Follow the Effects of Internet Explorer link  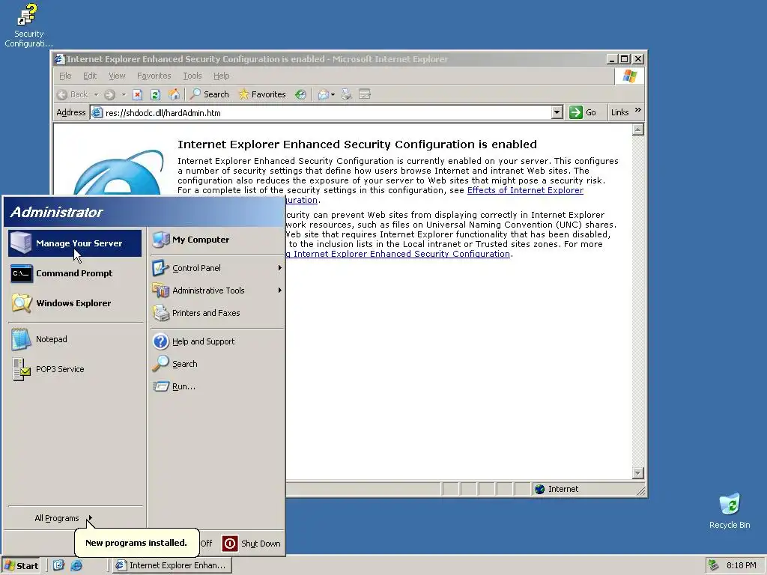click(525, 190)
